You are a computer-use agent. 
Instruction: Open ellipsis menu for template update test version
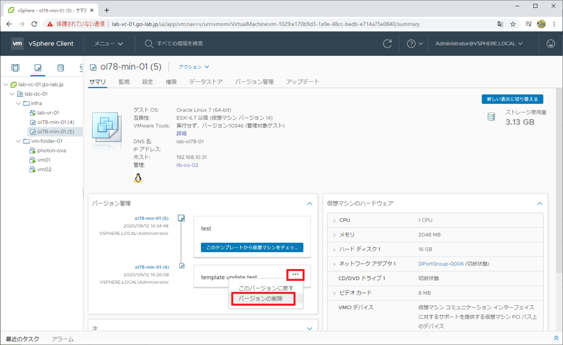click(x=295, y=274)
